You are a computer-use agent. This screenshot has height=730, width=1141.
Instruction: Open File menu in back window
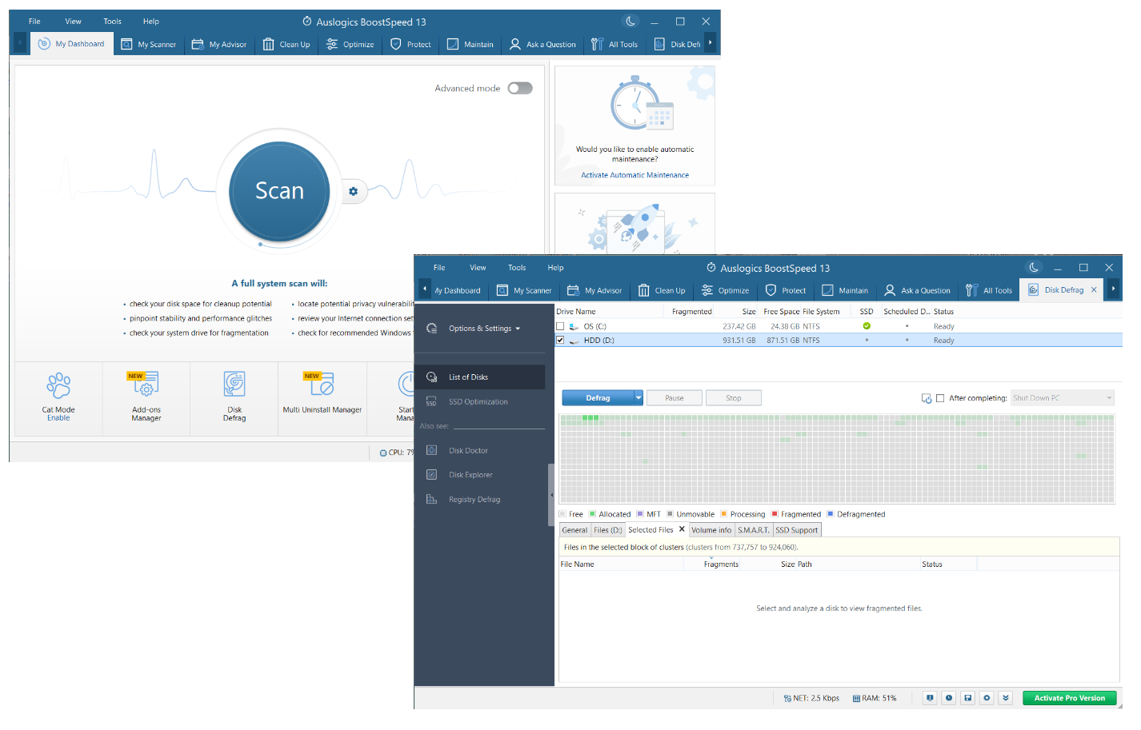(x=34, y=22)
